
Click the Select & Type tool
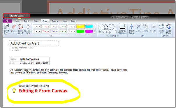point(7,29)
